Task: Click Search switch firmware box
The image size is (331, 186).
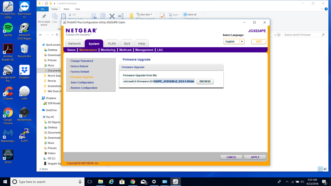Action: [304, 35]
